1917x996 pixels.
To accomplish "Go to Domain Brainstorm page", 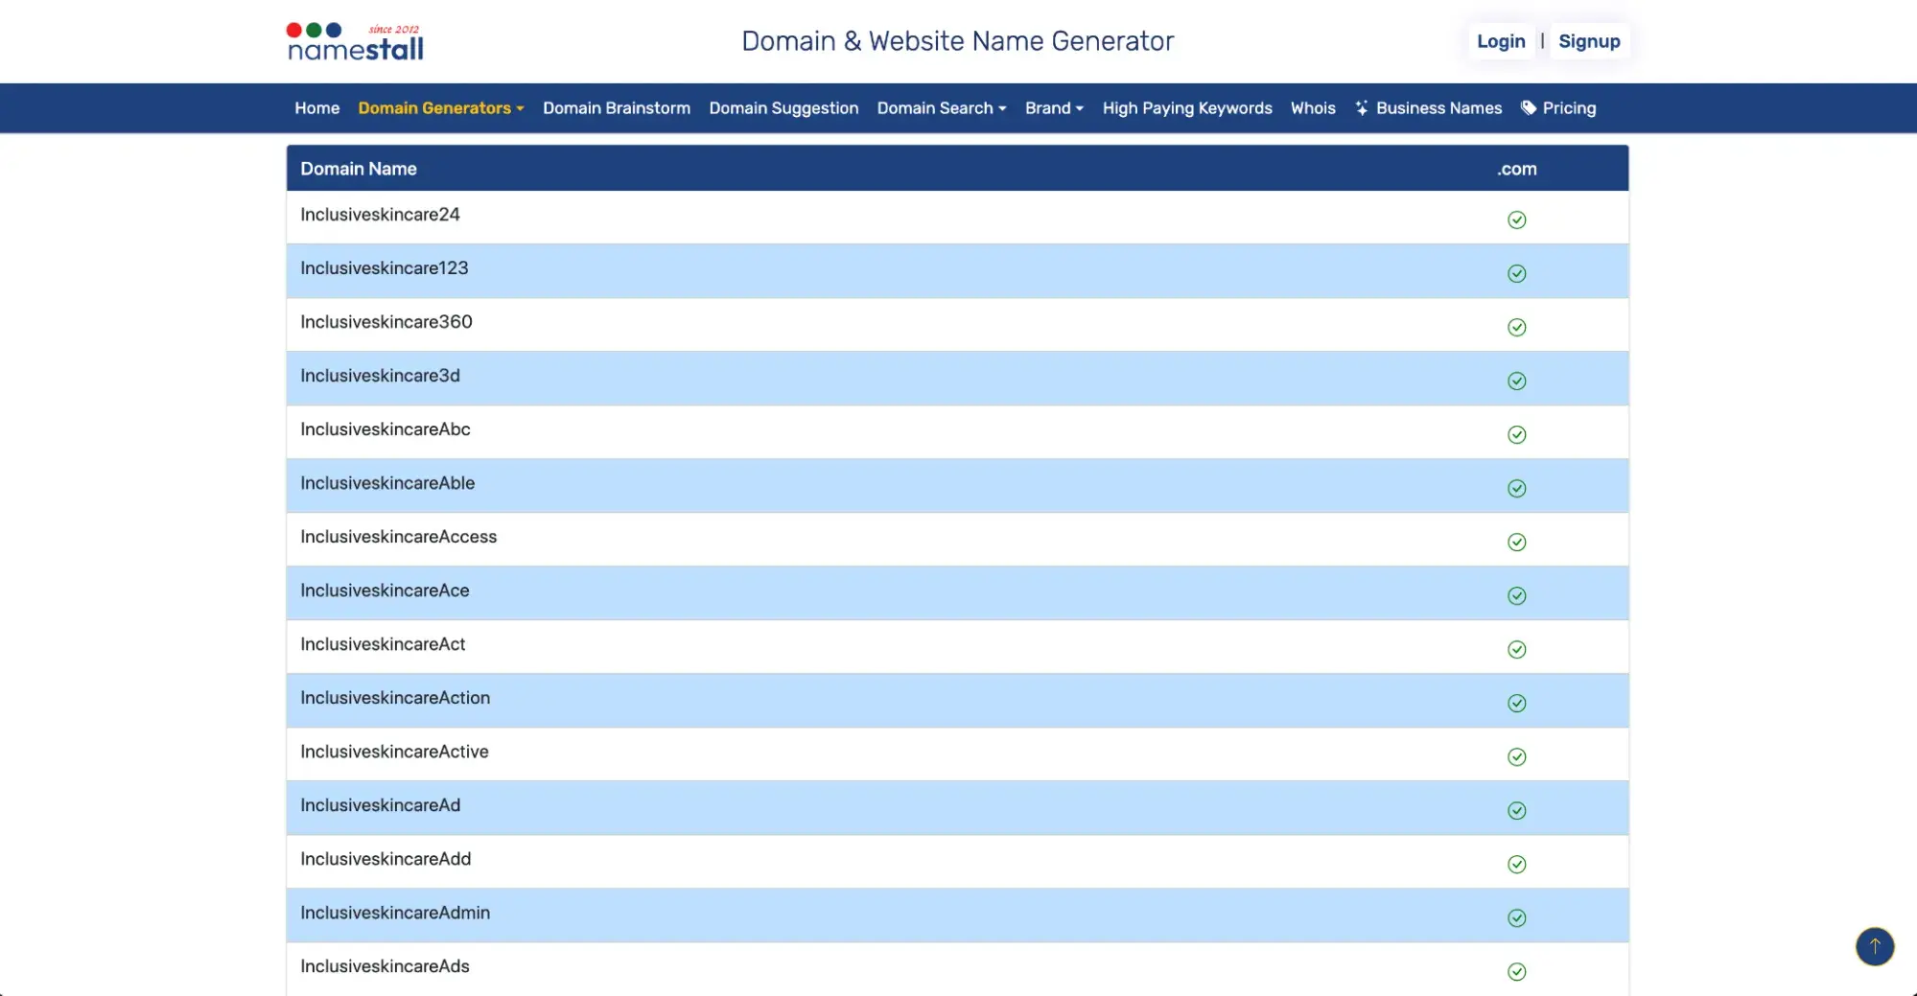I will (x=616, y=108).
